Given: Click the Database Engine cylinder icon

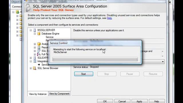Looking at the screenshot, I should tap(39, 34).
